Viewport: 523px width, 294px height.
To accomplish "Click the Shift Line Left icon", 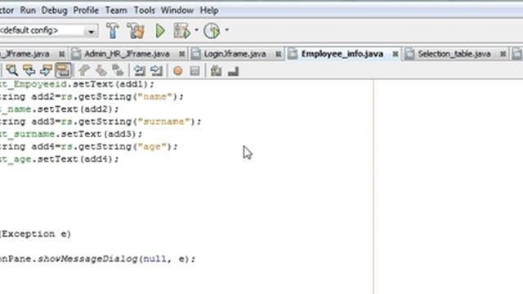I will pyautogui.click(x=139, y=71).
